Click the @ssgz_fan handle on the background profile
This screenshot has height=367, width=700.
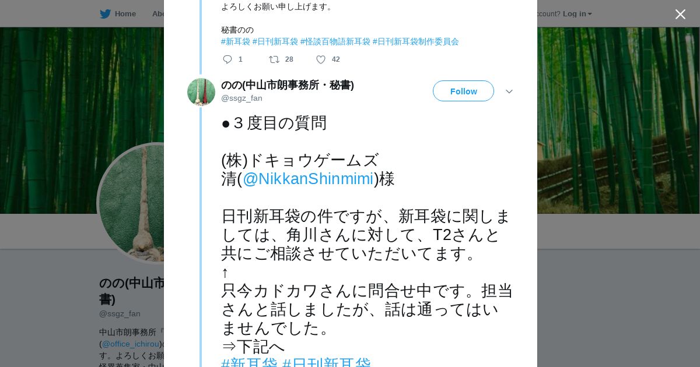pos(120,313)
